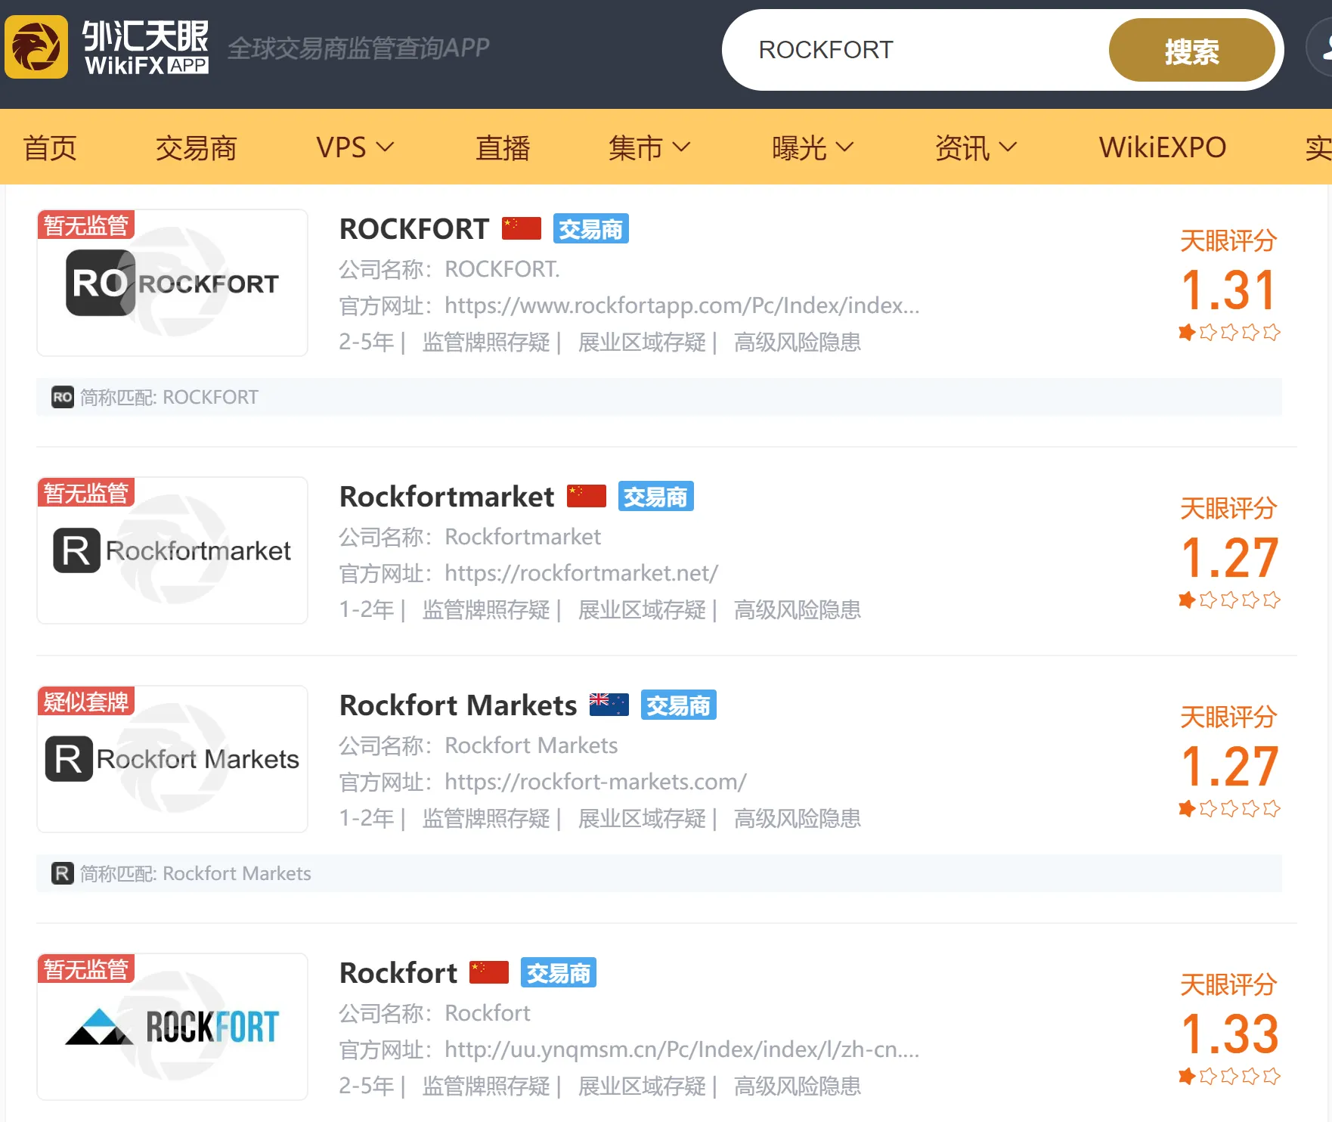Click the China flag next to Rockfortmarket

click(x=587, y=496)
